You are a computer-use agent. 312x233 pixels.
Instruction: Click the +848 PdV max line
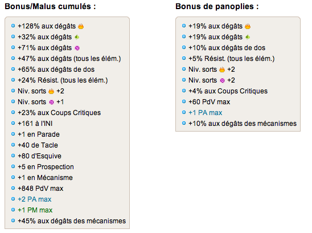click(x=40, y=189)
